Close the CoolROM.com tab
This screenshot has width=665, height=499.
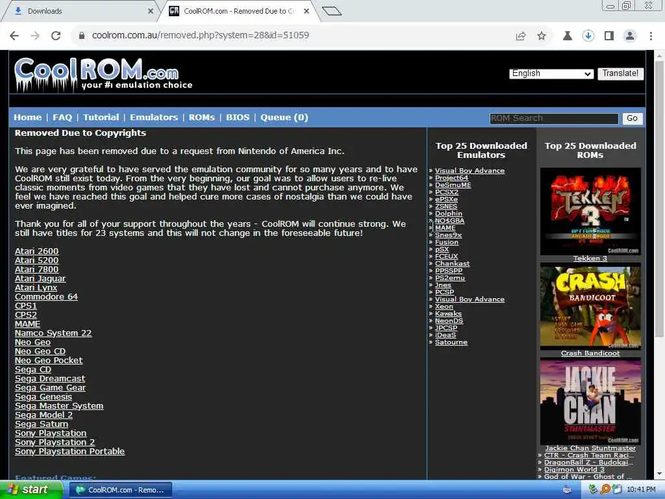307,11
